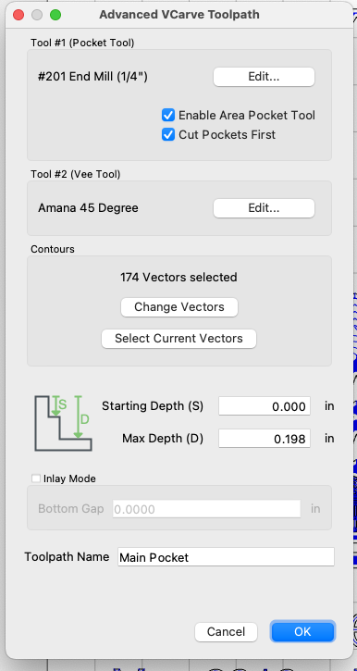The width and height of the screenshot is (357, 671).
Task: Click the Advanced VCarve Toolpath title bar
Action: 179,15
